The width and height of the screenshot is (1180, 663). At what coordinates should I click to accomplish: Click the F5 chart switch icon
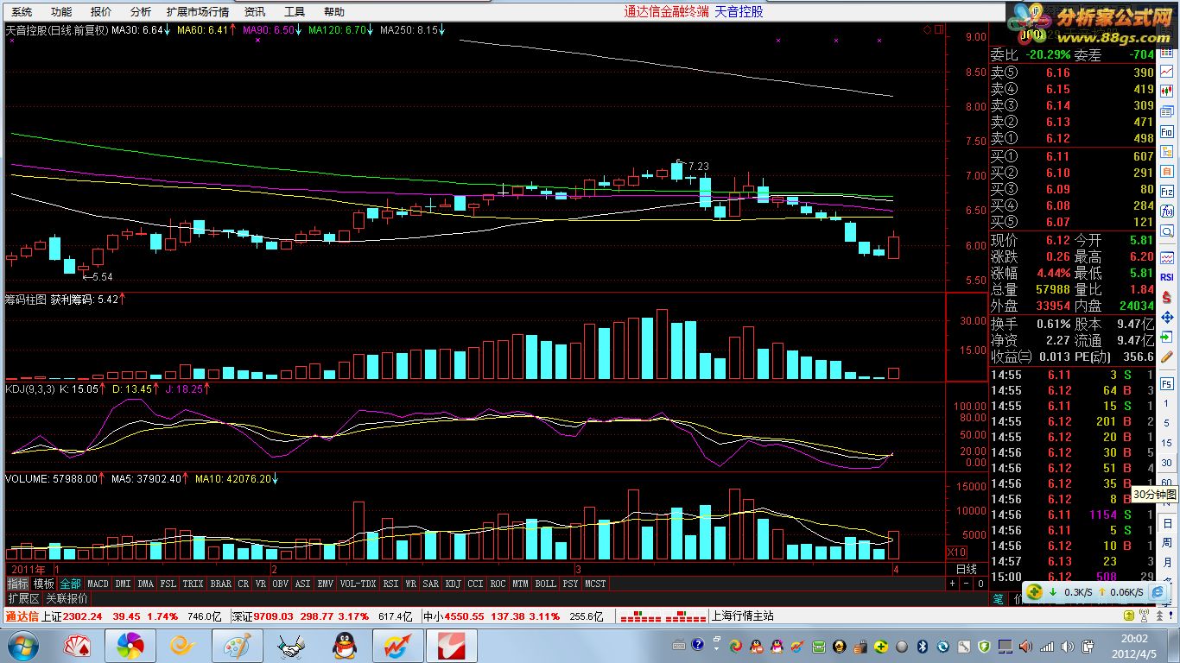point(1167,383)
